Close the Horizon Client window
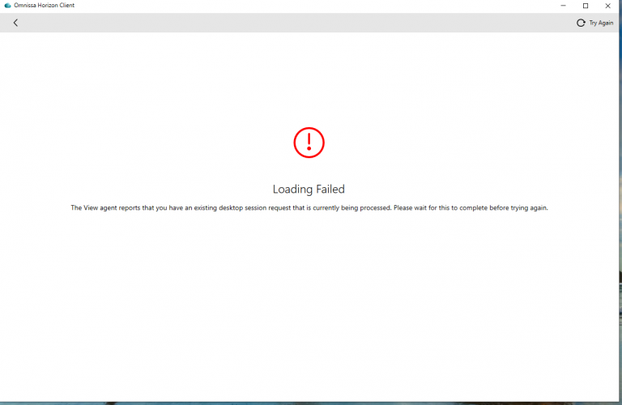622x405 pixels. click(x=607, y=6)
